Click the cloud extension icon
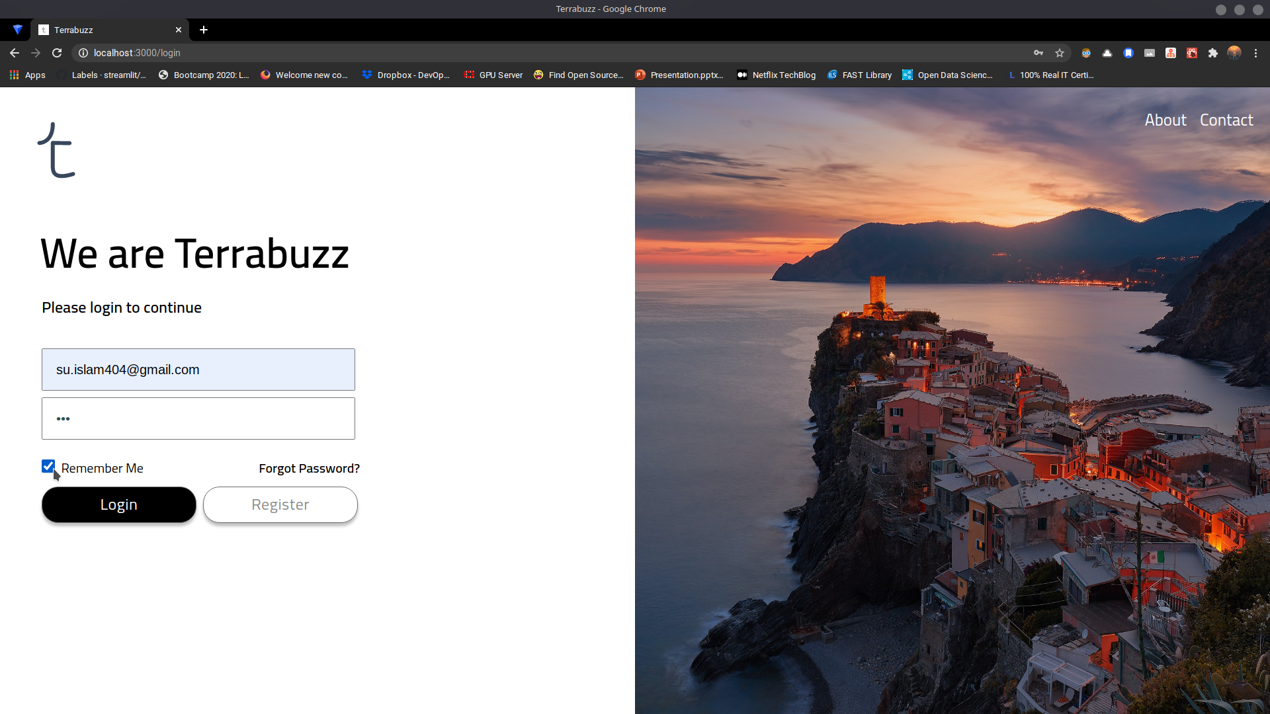1270x714 pixels. point(1107,53)
